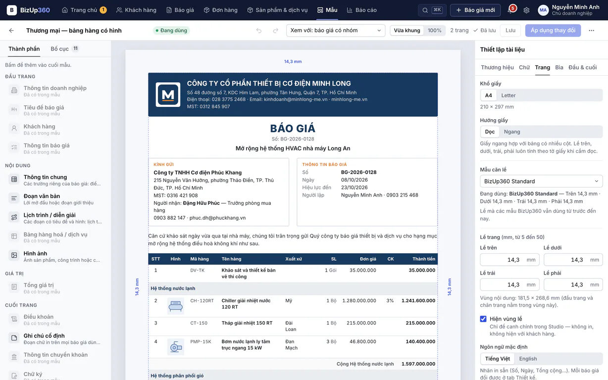Set default language to English
The width and height of the screenshot is (608, 380).
tap(528, 359)
